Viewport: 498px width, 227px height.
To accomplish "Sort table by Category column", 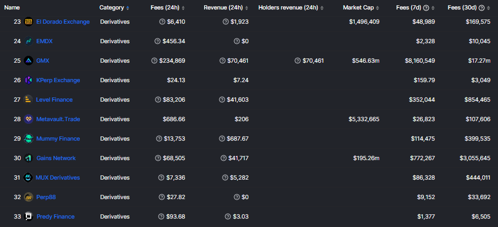I will (114, 8).
